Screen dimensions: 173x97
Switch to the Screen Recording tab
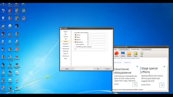click(x=124, y=50)
